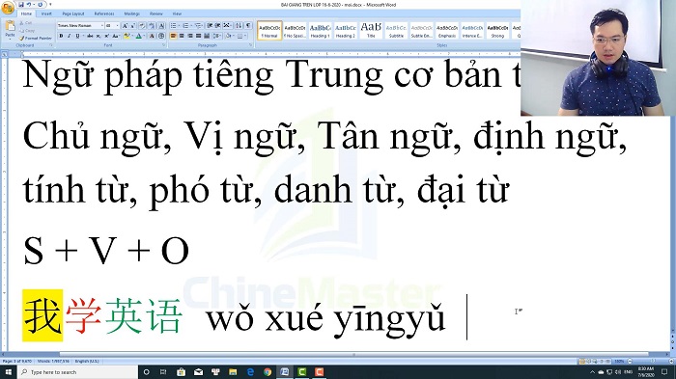Open line spacing options
Viewport: 676px width, 379px height.
pyautogui.click(x=217, y=36)
